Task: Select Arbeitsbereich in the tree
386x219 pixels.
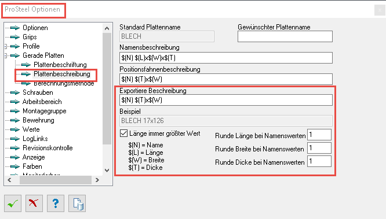Action: point(42,102)
